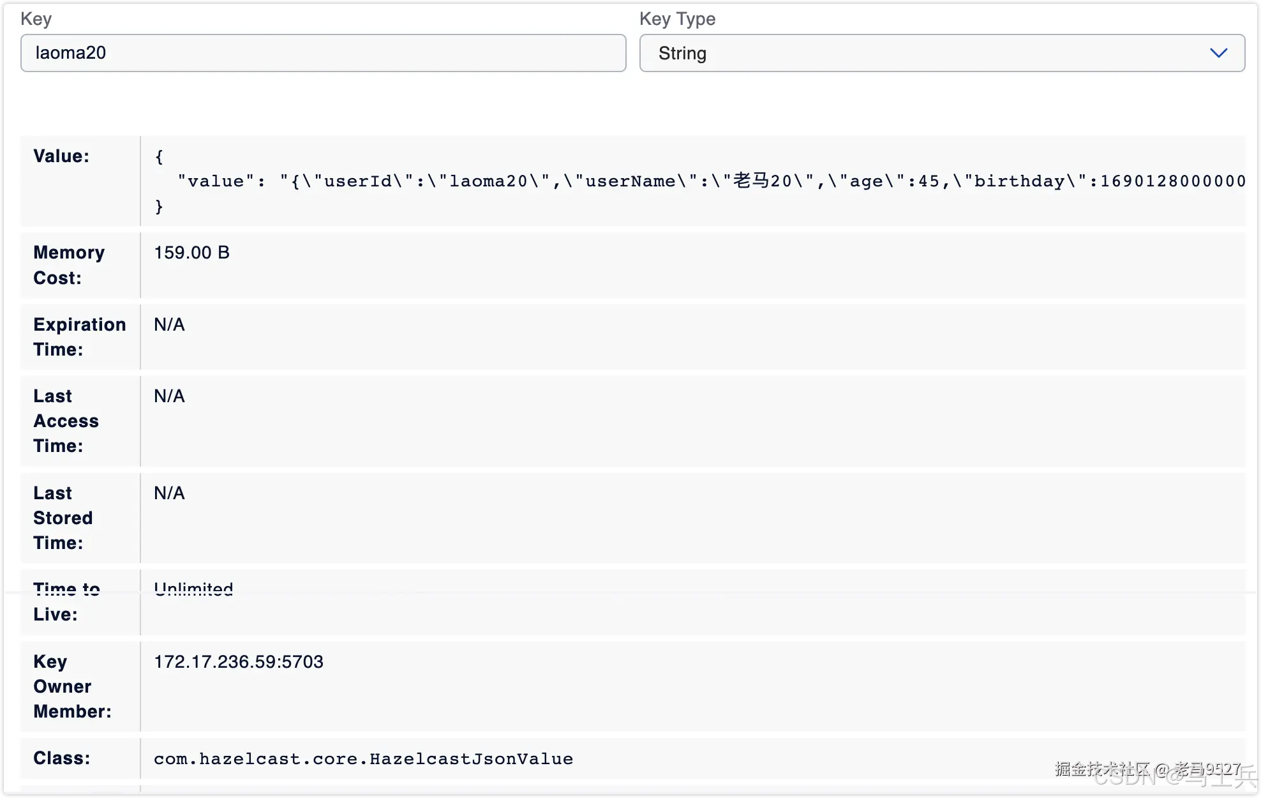Click inside the Key input field

tap(322, 53)
